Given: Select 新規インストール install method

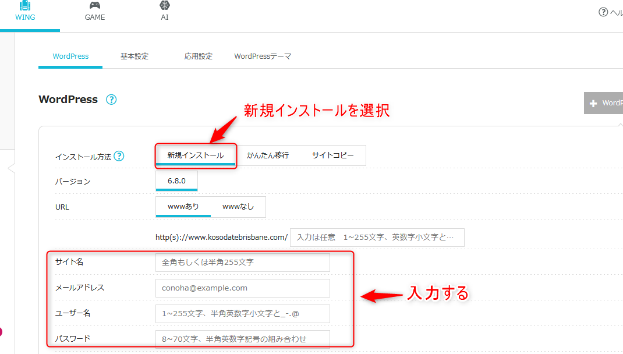Looking at the screenshot, I should tap(196, 155).
